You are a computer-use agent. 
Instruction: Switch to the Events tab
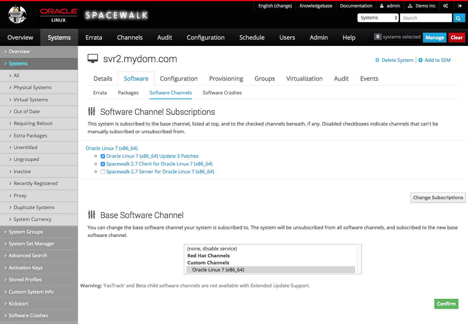coord(369,79)
